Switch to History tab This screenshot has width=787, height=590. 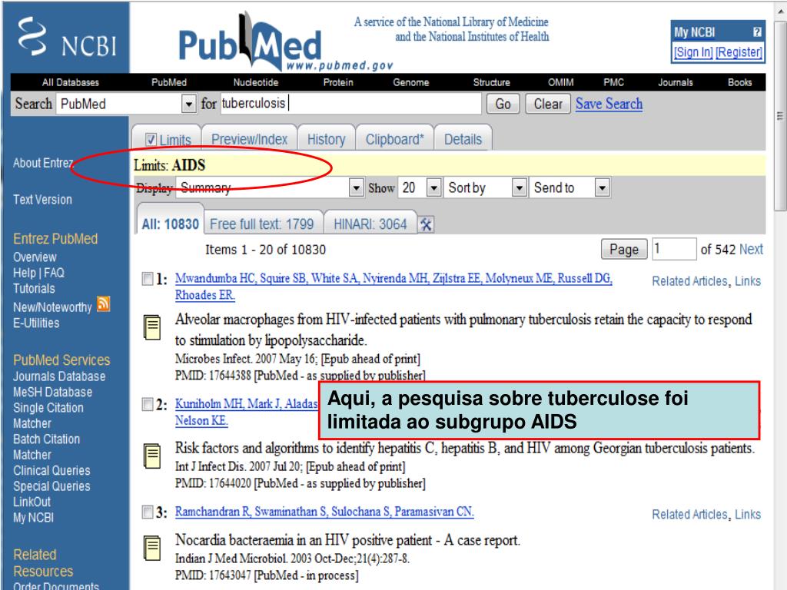coord(326,139)
